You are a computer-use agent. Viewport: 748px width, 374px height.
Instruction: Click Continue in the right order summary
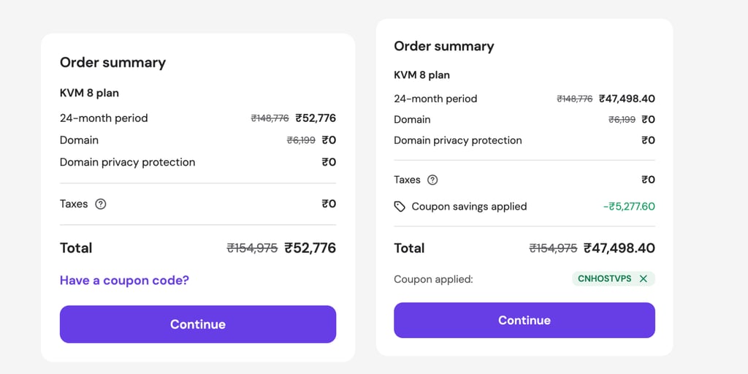[524, 320]
